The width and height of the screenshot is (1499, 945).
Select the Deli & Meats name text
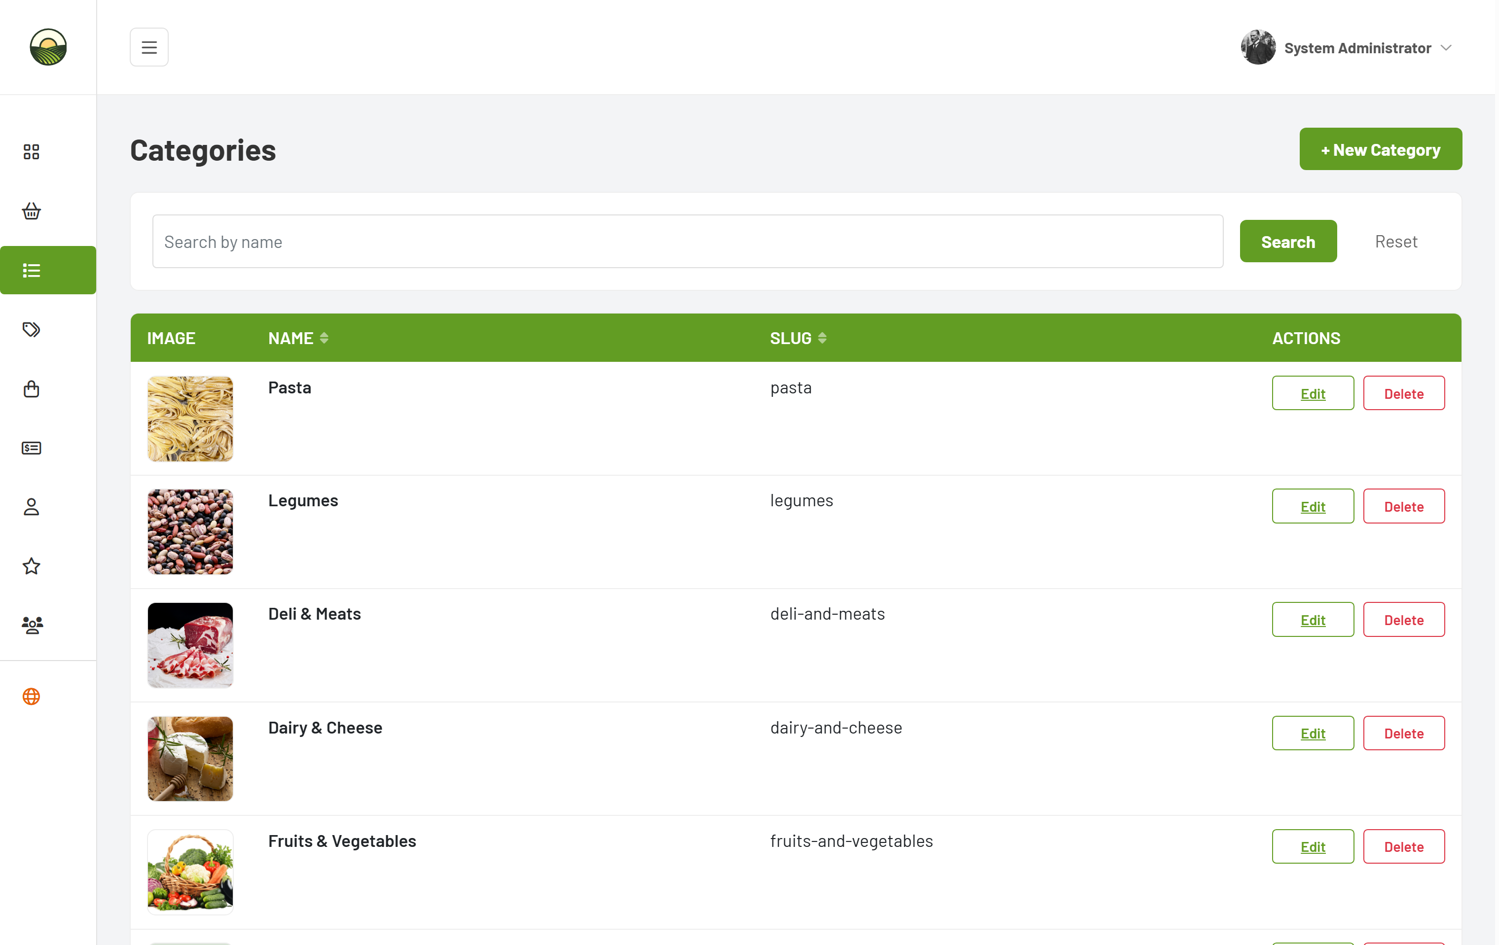click(x=314, y=614)
